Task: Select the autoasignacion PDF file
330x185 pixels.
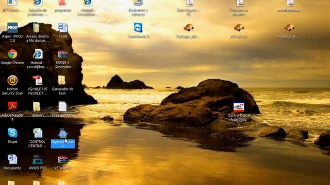Action: 290,3
